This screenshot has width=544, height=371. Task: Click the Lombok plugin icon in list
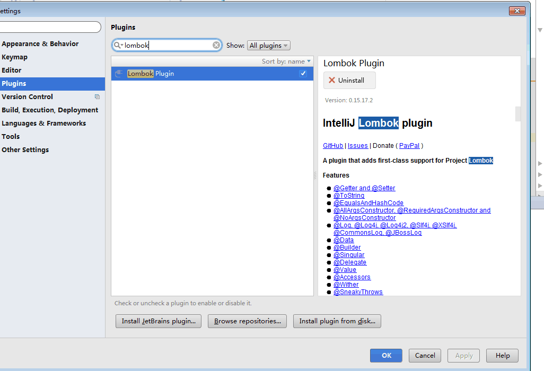pos(119,74)
